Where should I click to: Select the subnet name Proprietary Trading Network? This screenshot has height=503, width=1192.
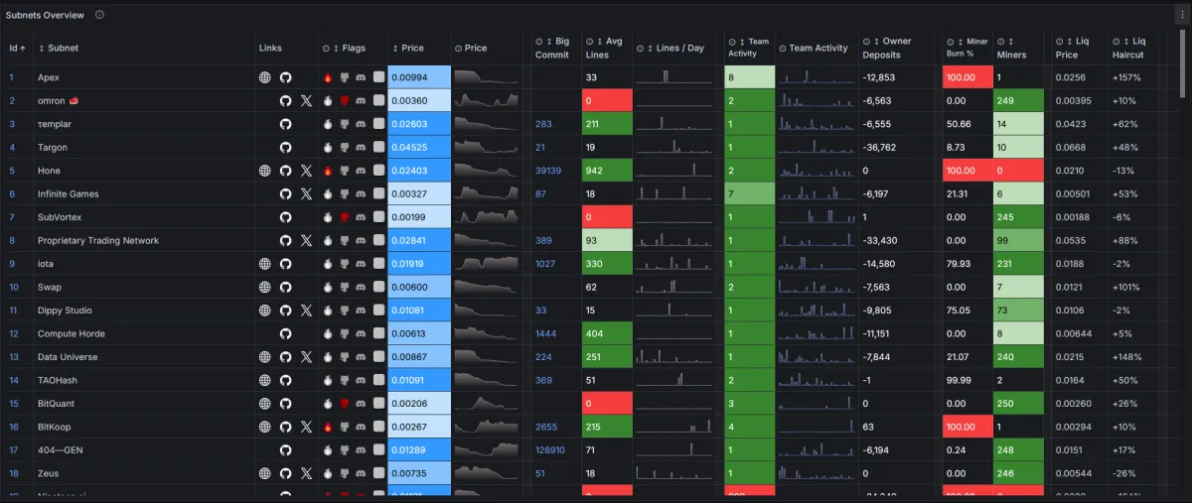tap(98, 240)
